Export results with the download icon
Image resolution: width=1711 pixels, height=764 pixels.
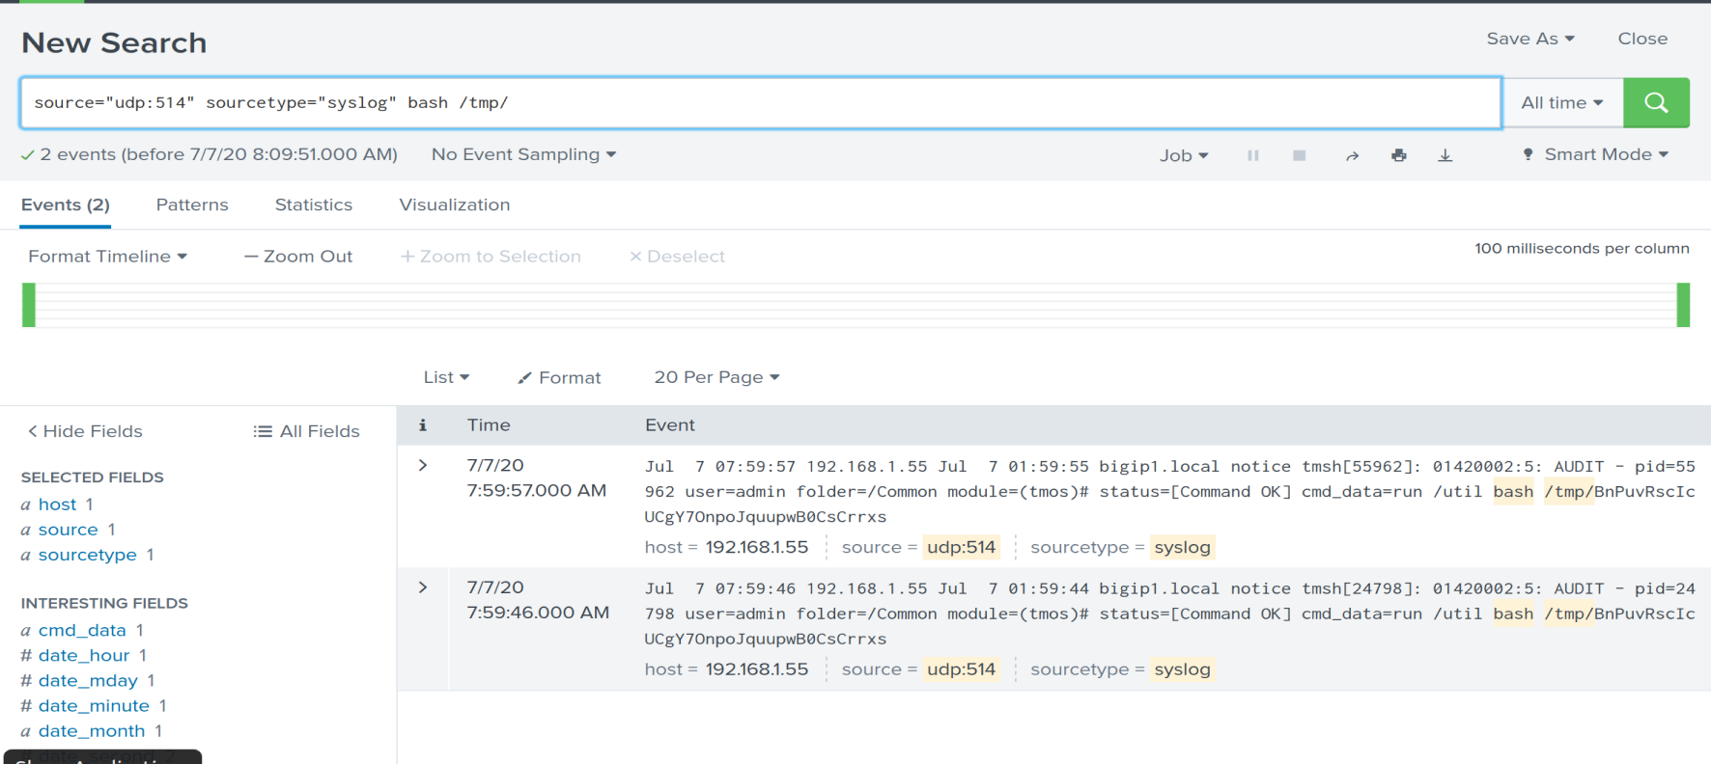pos(1445,155)
